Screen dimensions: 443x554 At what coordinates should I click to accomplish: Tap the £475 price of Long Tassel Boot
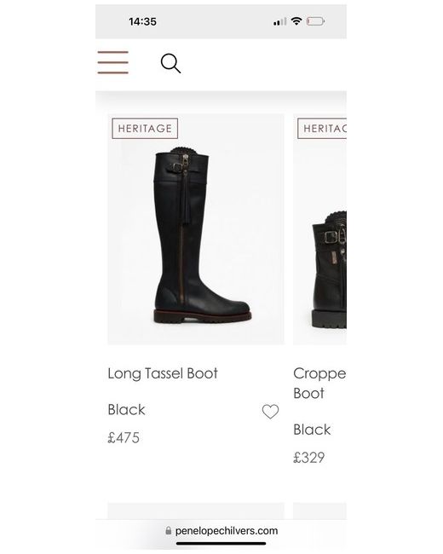124,438
